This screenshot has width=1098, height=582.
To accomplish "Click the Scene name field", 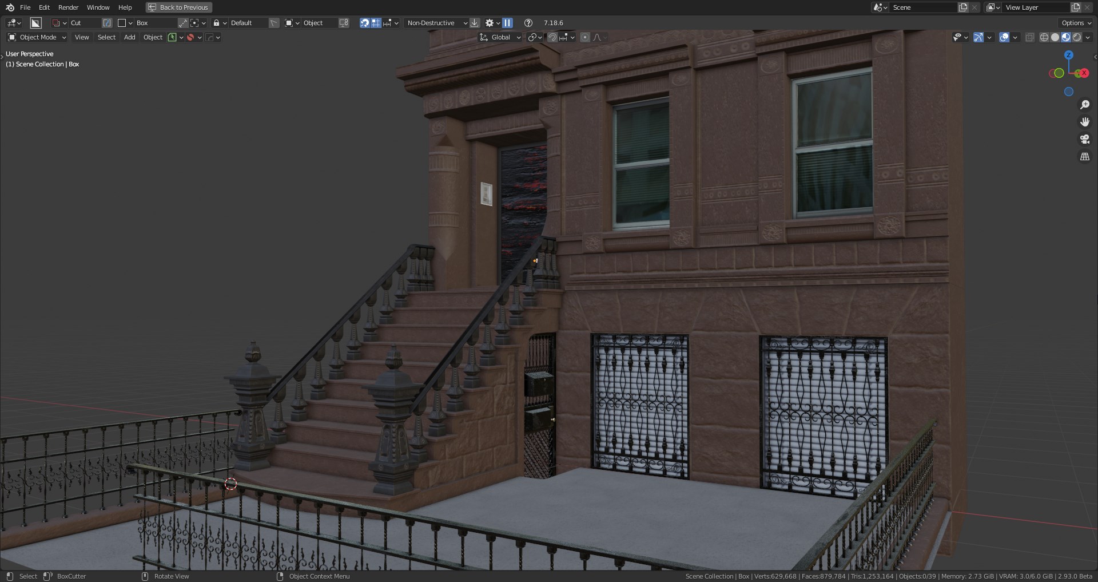I will [x=924, y=7].
